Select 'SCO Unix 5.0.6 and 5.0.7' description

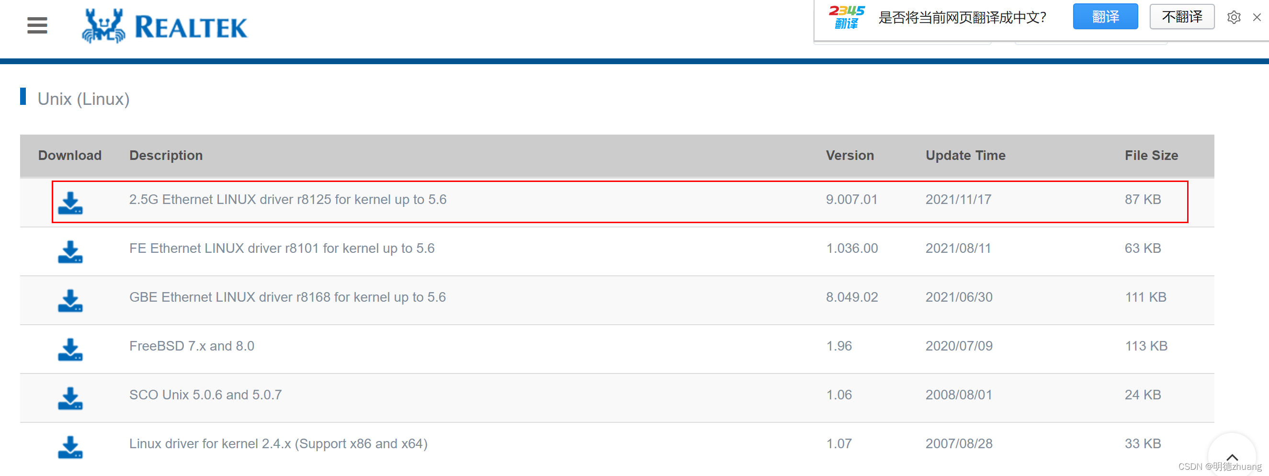pos(205,394)
